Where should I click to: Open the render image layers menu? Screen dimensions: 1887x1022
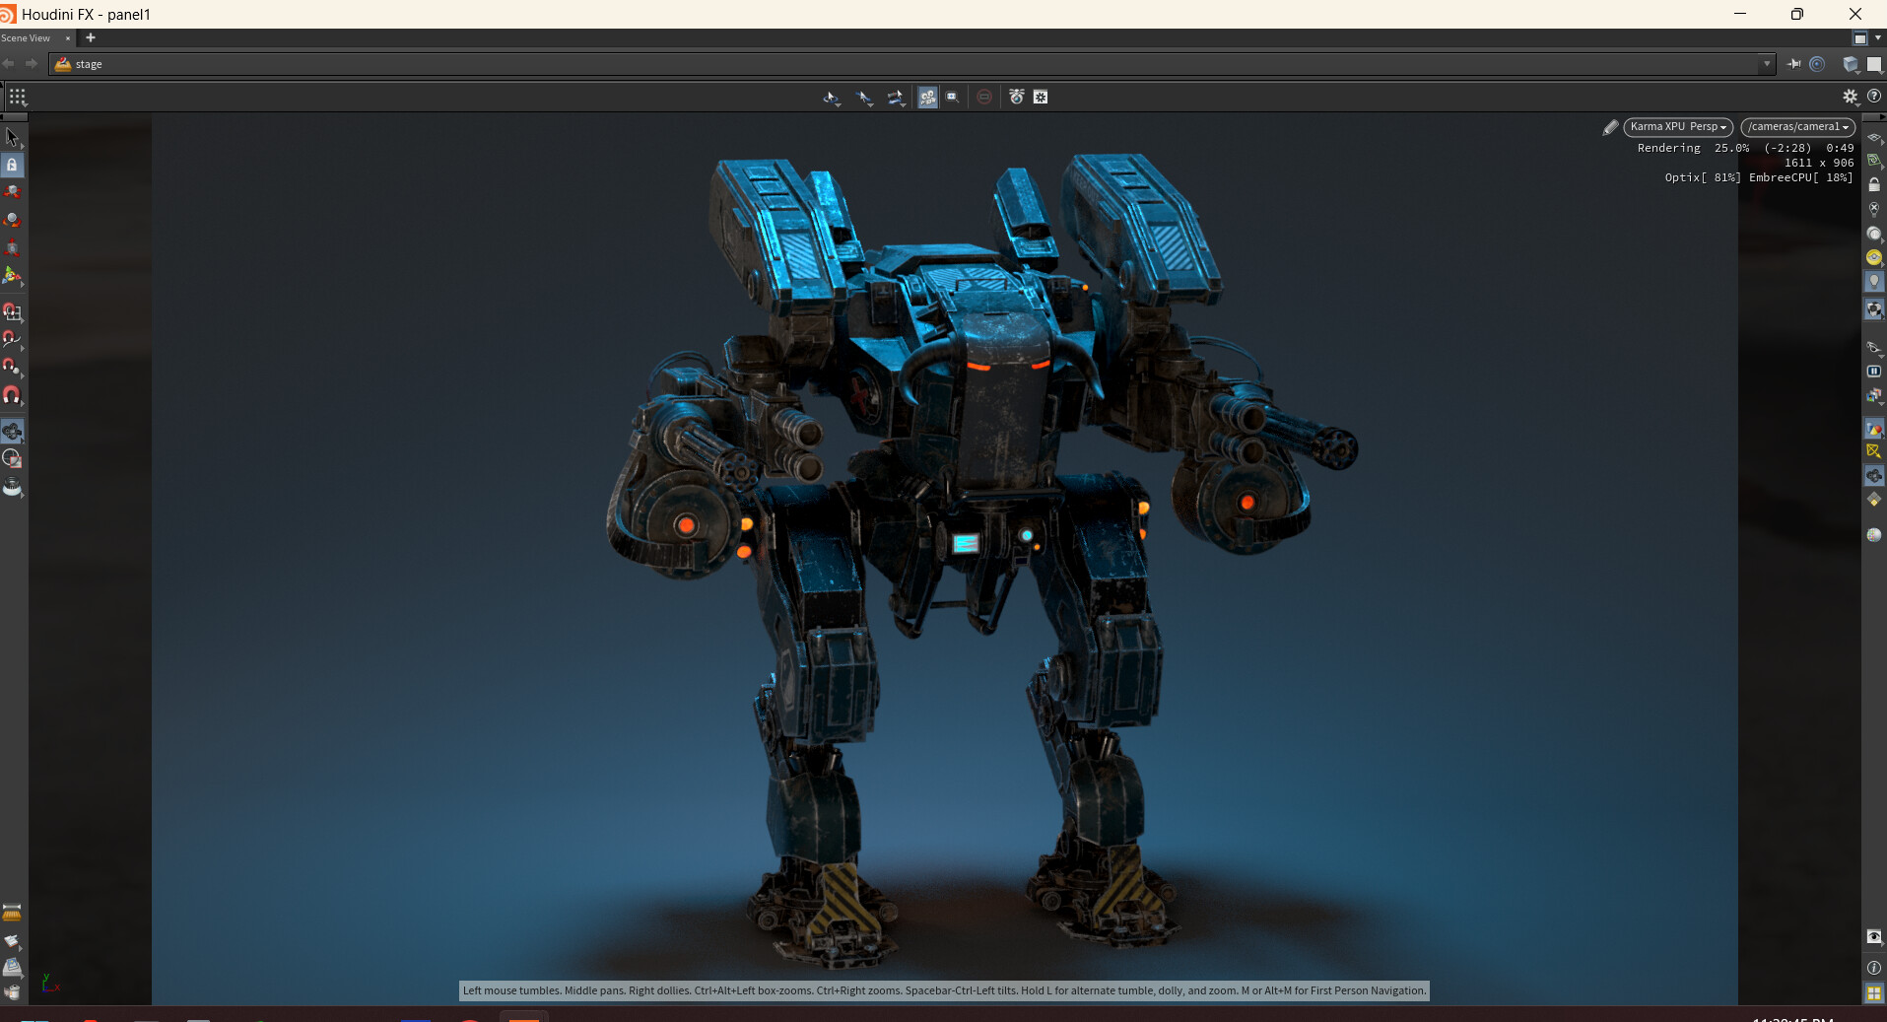point(1874,395)
